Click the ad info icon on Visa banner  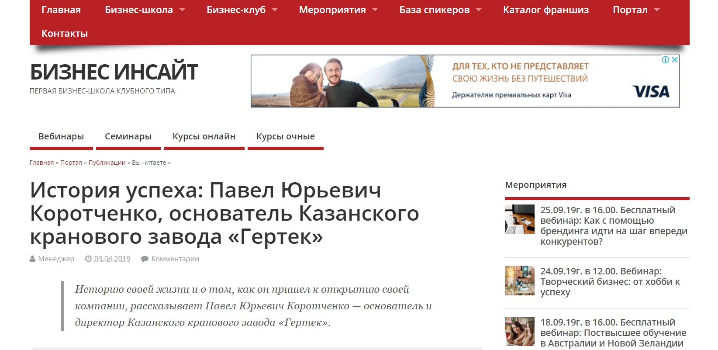(666, 60)
